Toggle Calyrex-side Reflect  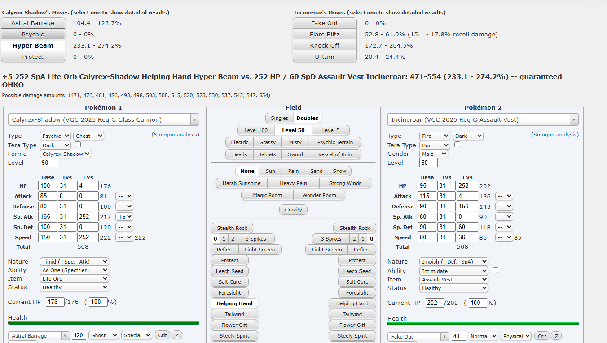(225, 250)
